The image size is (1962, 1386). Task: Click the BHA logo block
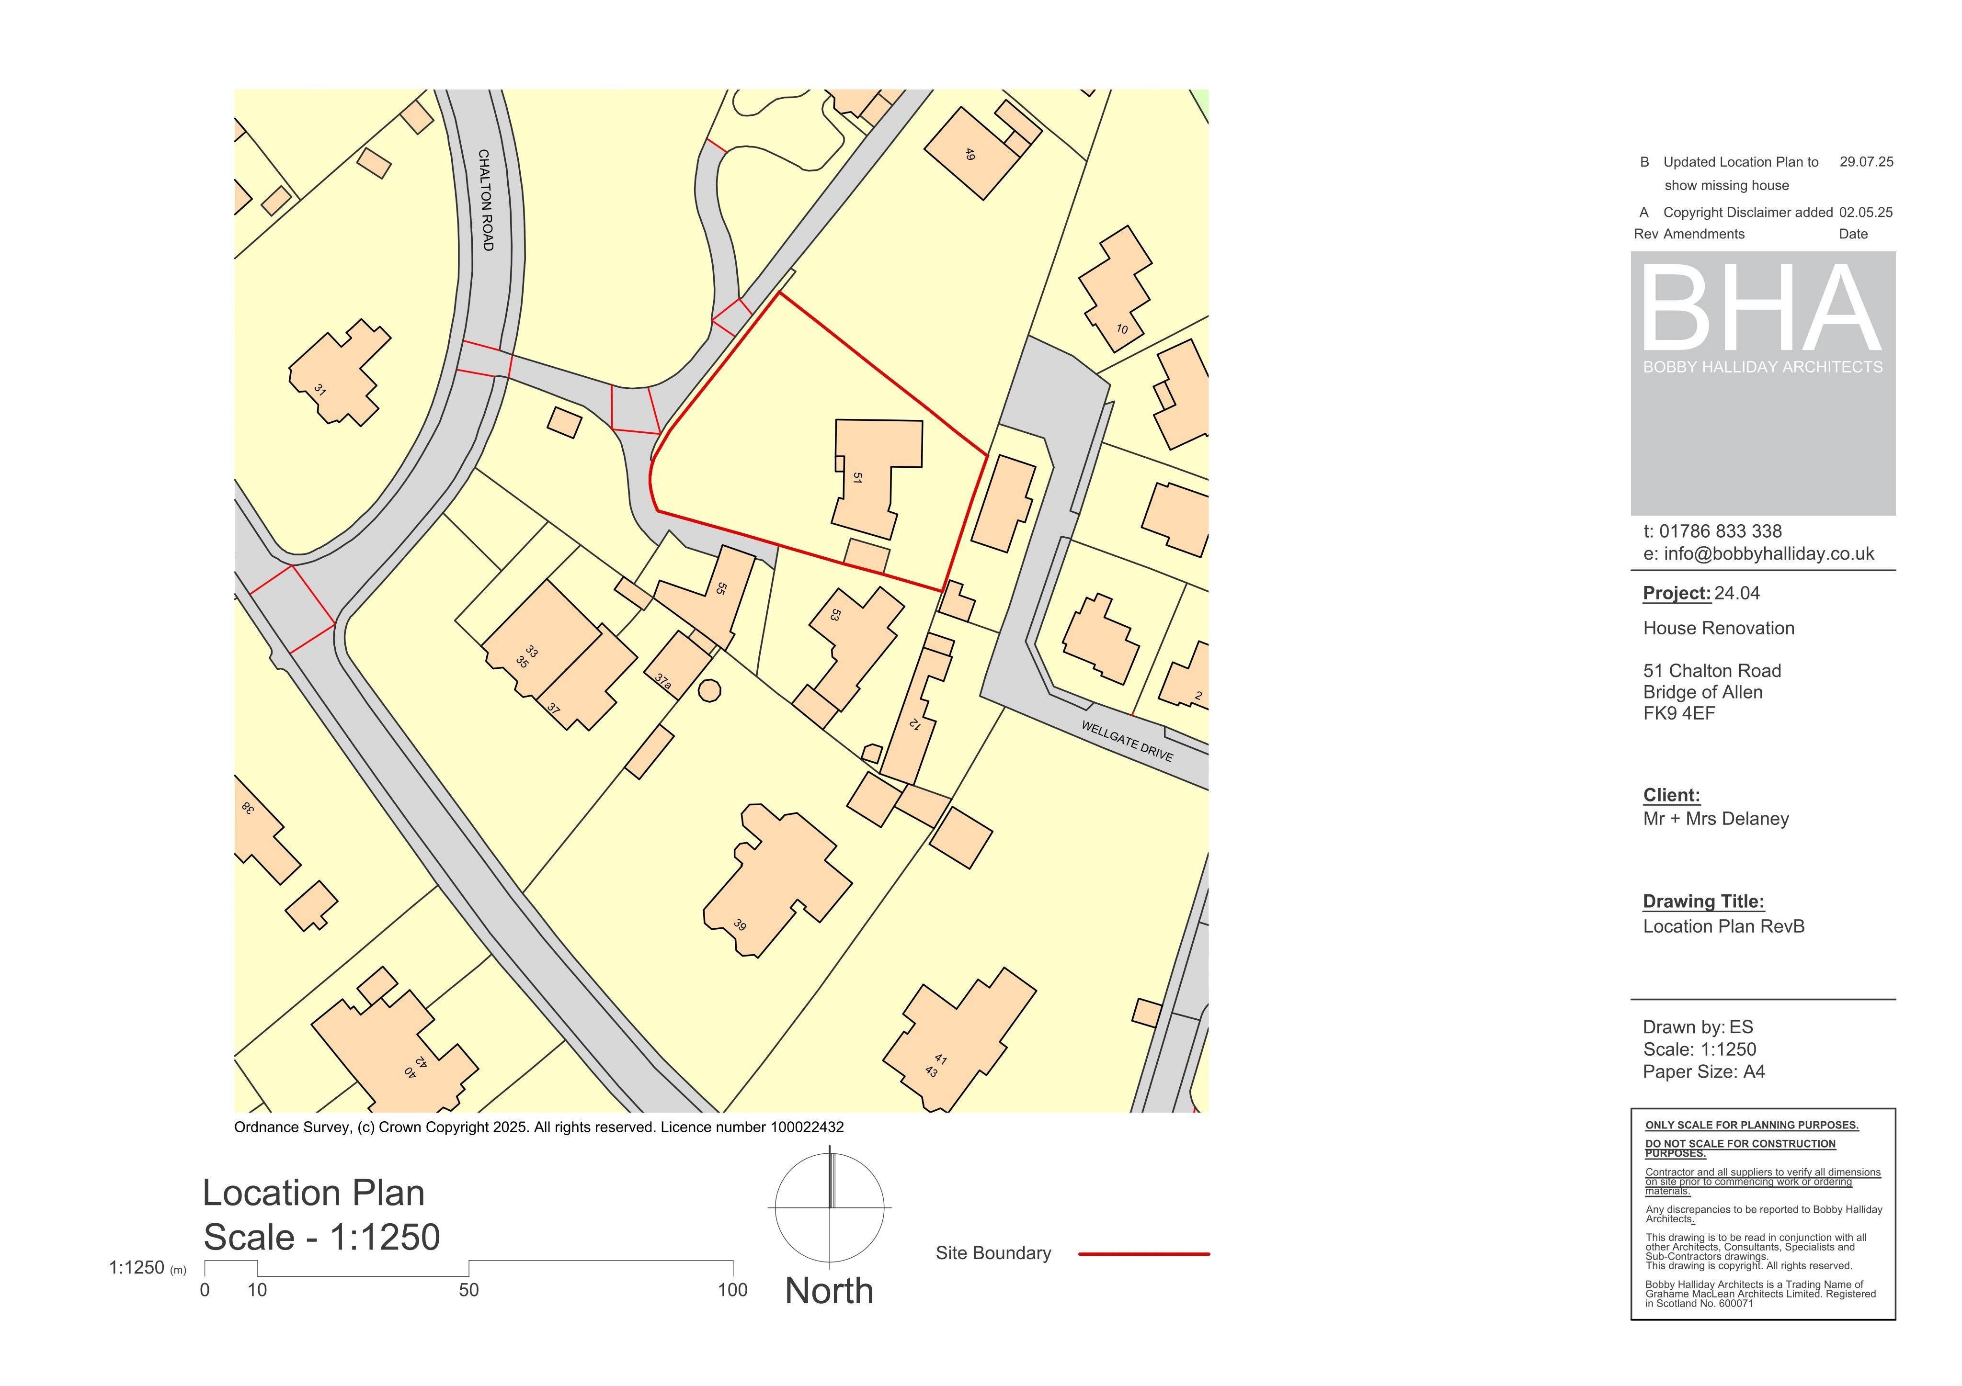[1763, 383]
